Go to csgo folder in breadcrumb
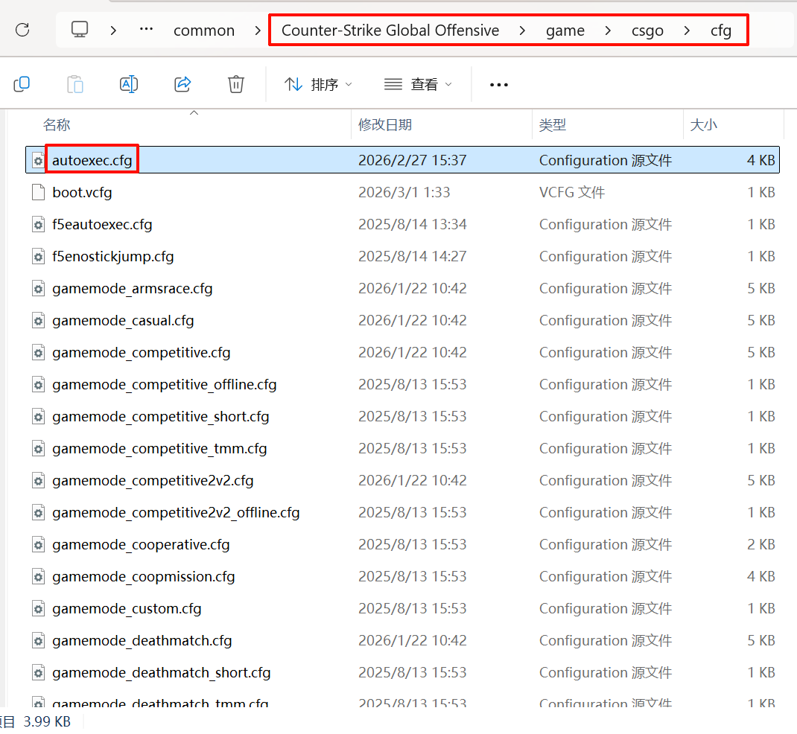Viewport: 797px width, 734px height. tap(647, 31)
